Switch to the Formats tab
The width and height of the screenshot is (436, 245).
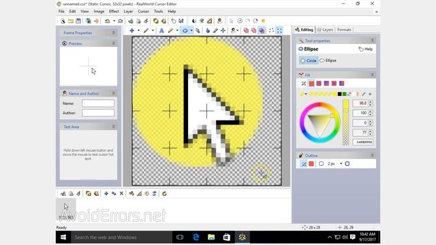[x=344, y=30]
